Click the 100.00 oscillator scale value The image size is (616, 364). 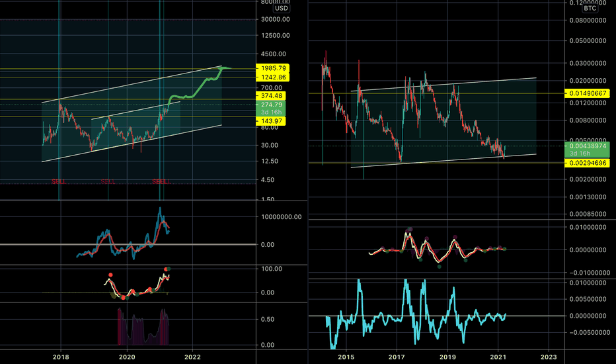pos(272,269)
